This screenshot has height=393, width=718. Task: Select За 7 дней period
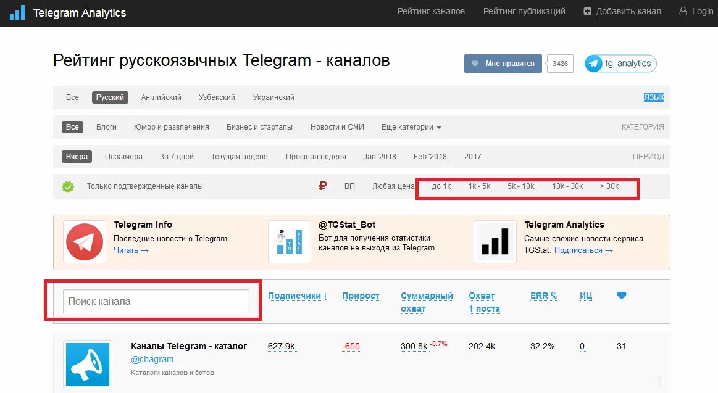pyautogui.click(x=177, y=157)
